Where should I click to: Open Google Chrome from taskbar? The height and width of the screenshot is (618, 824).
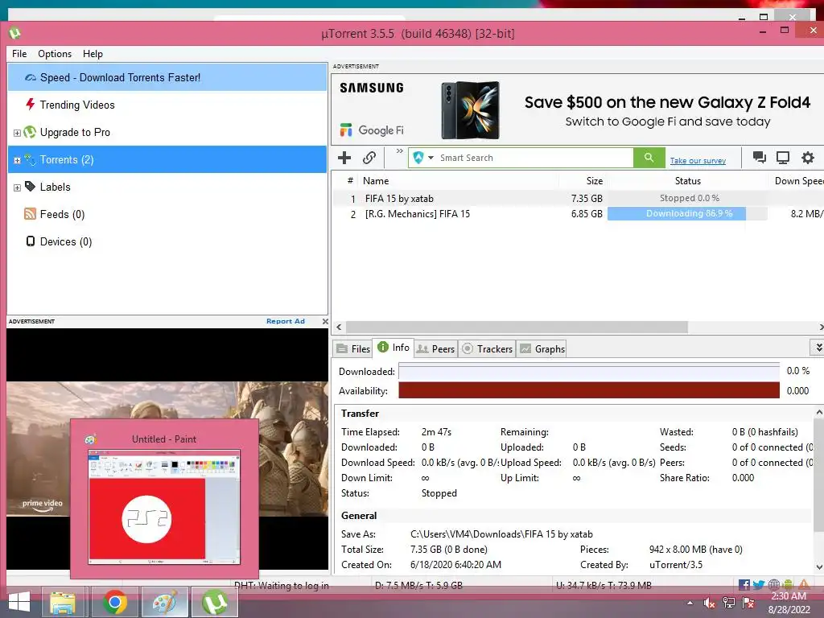115,602
